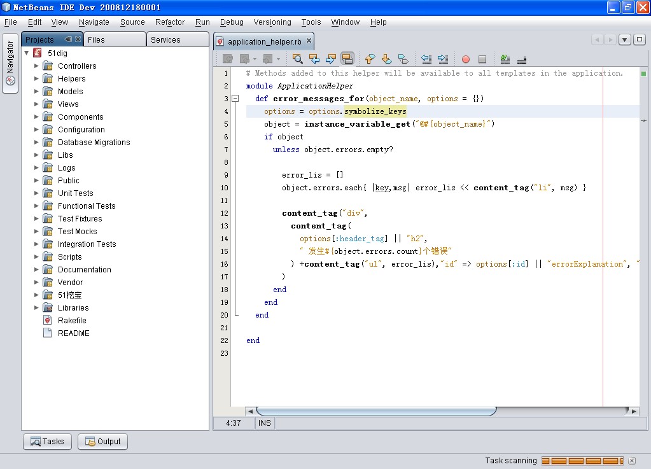Expand the Models folder
Viewport: 651px width, 469px height.
click(x=36, y=91)
